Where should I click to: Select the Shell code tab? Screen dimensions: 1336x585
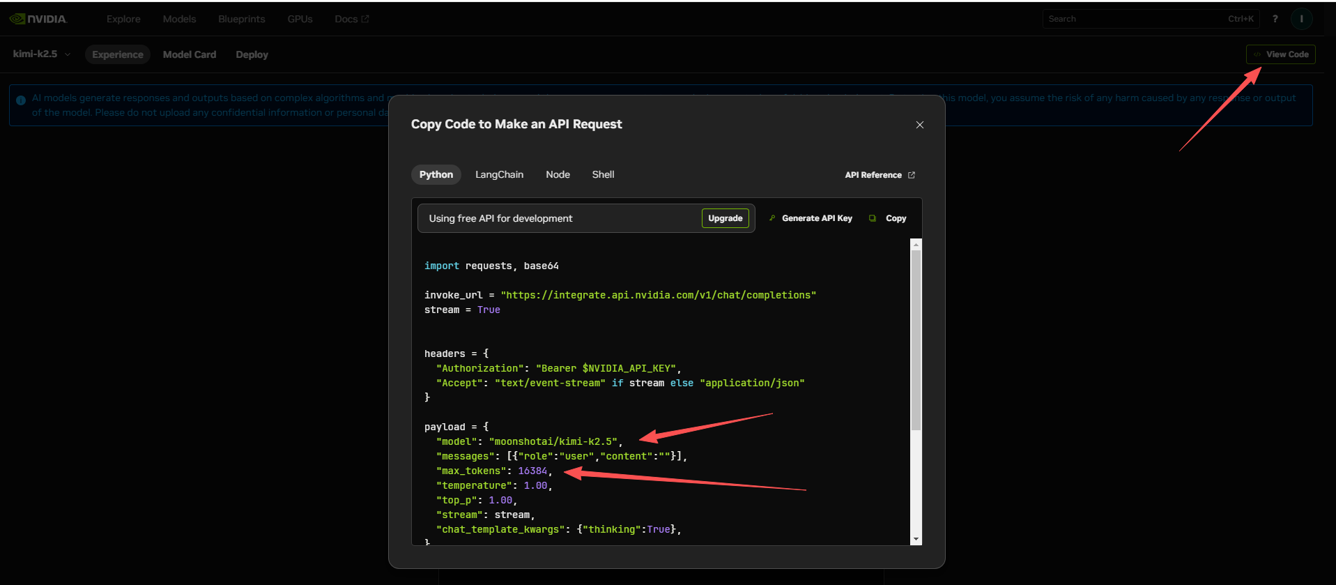[x=603, y=174]
